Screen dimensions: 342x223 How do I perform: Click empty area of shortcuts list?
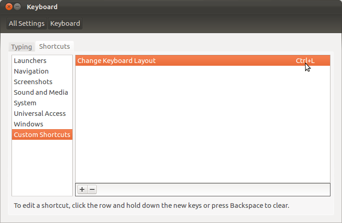point(203,124)
